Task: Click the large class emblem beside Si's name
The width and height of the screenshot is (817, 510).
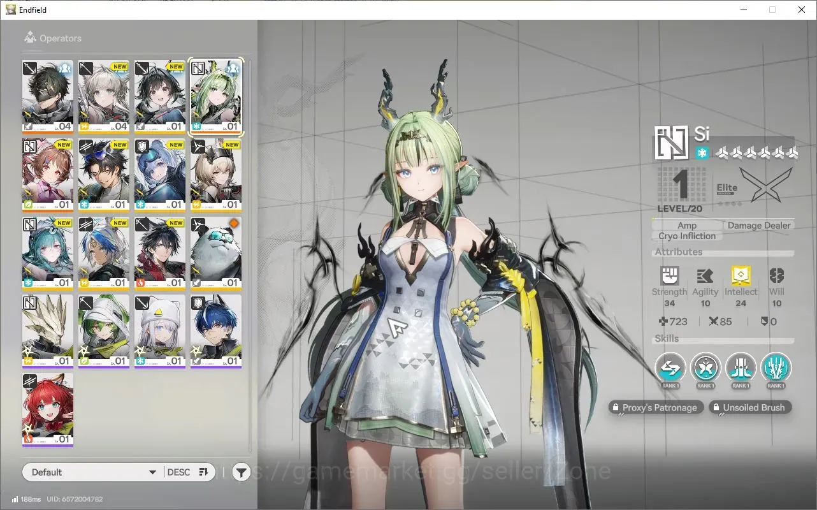Action: point(672,142)
